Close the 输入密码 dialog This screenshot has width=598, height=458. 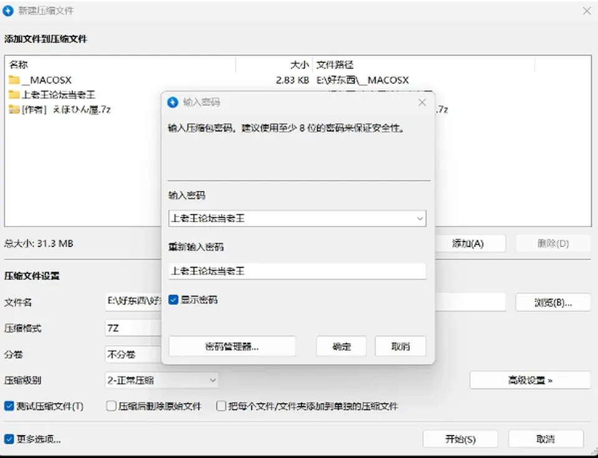[x=422, y=102]
